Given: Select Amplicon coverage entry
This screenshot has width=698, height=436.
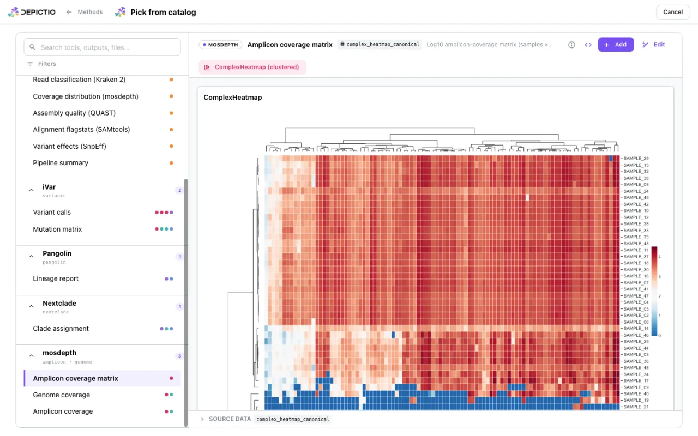Looking at the screenshot, I should tap(103, 411).
